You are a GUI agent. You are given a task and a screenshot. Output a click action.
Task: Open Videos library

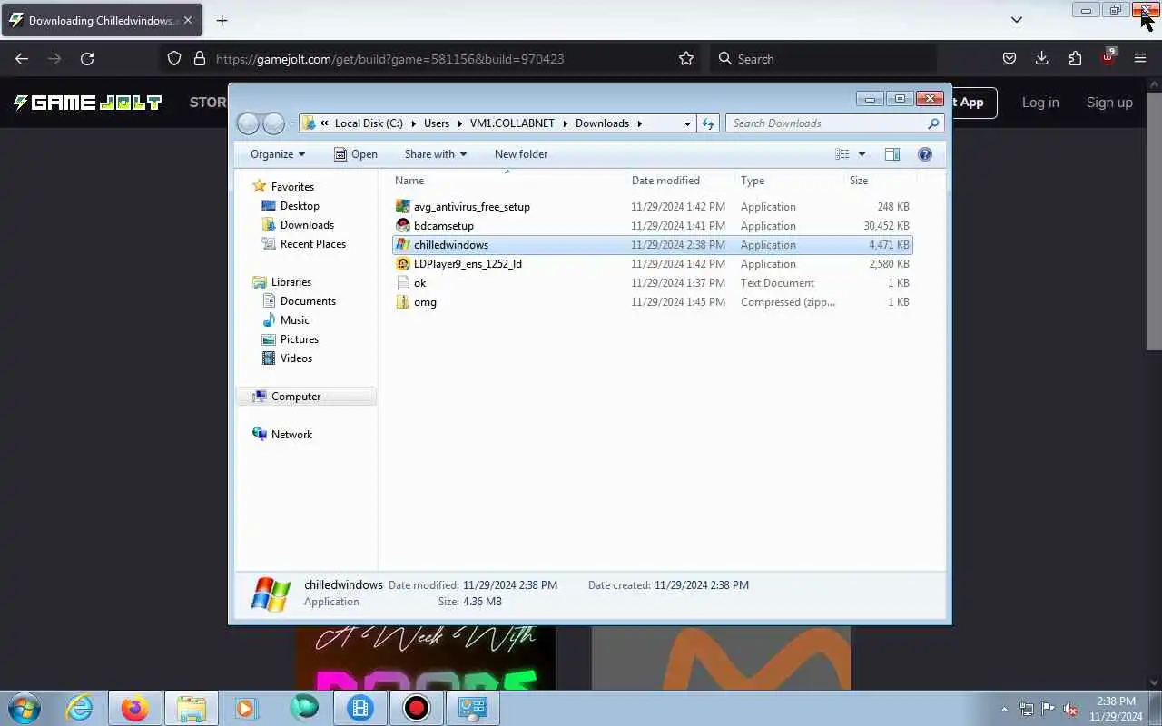296,358
